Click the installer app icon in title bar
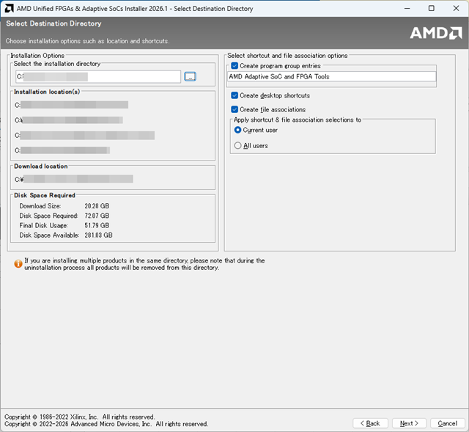The width and height of the screenshot is (469, 432). point(9,8)
